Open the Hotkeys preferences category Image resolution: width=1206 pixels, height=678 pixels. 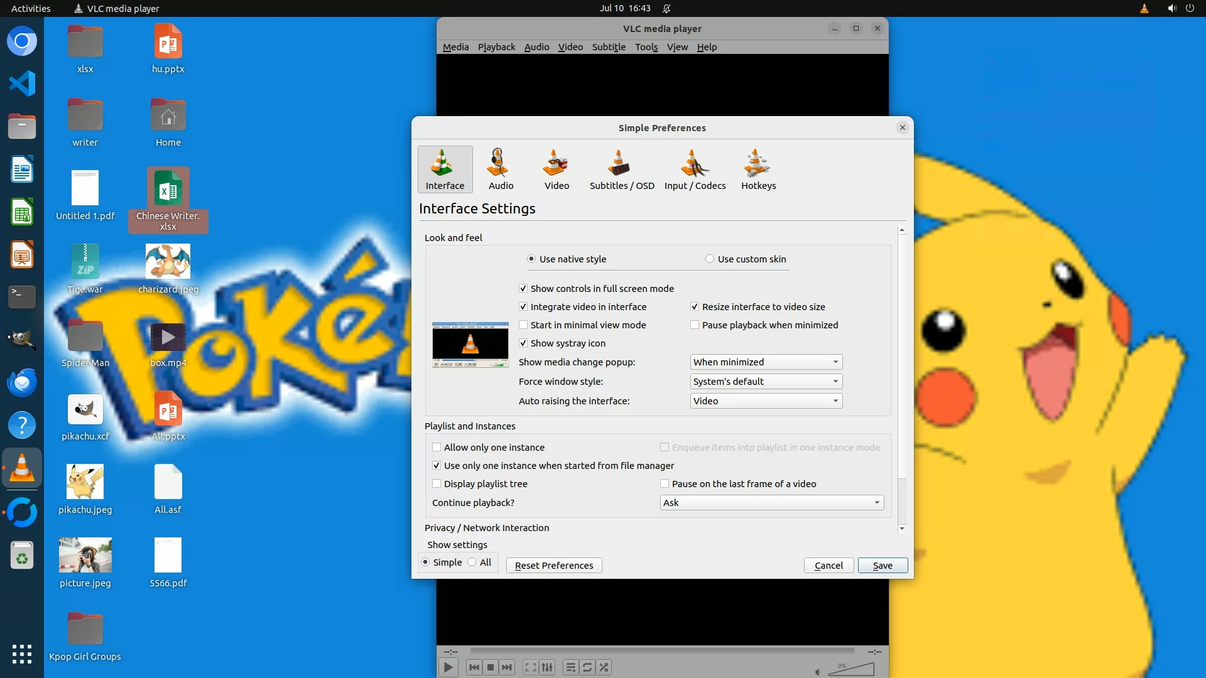(758, 169)
